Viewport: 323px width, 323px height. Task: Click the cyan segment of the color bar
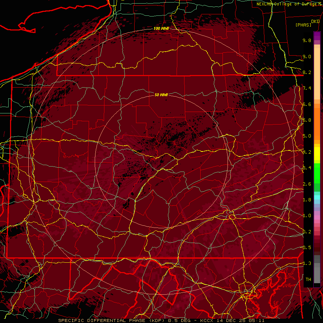pos(317,197)
